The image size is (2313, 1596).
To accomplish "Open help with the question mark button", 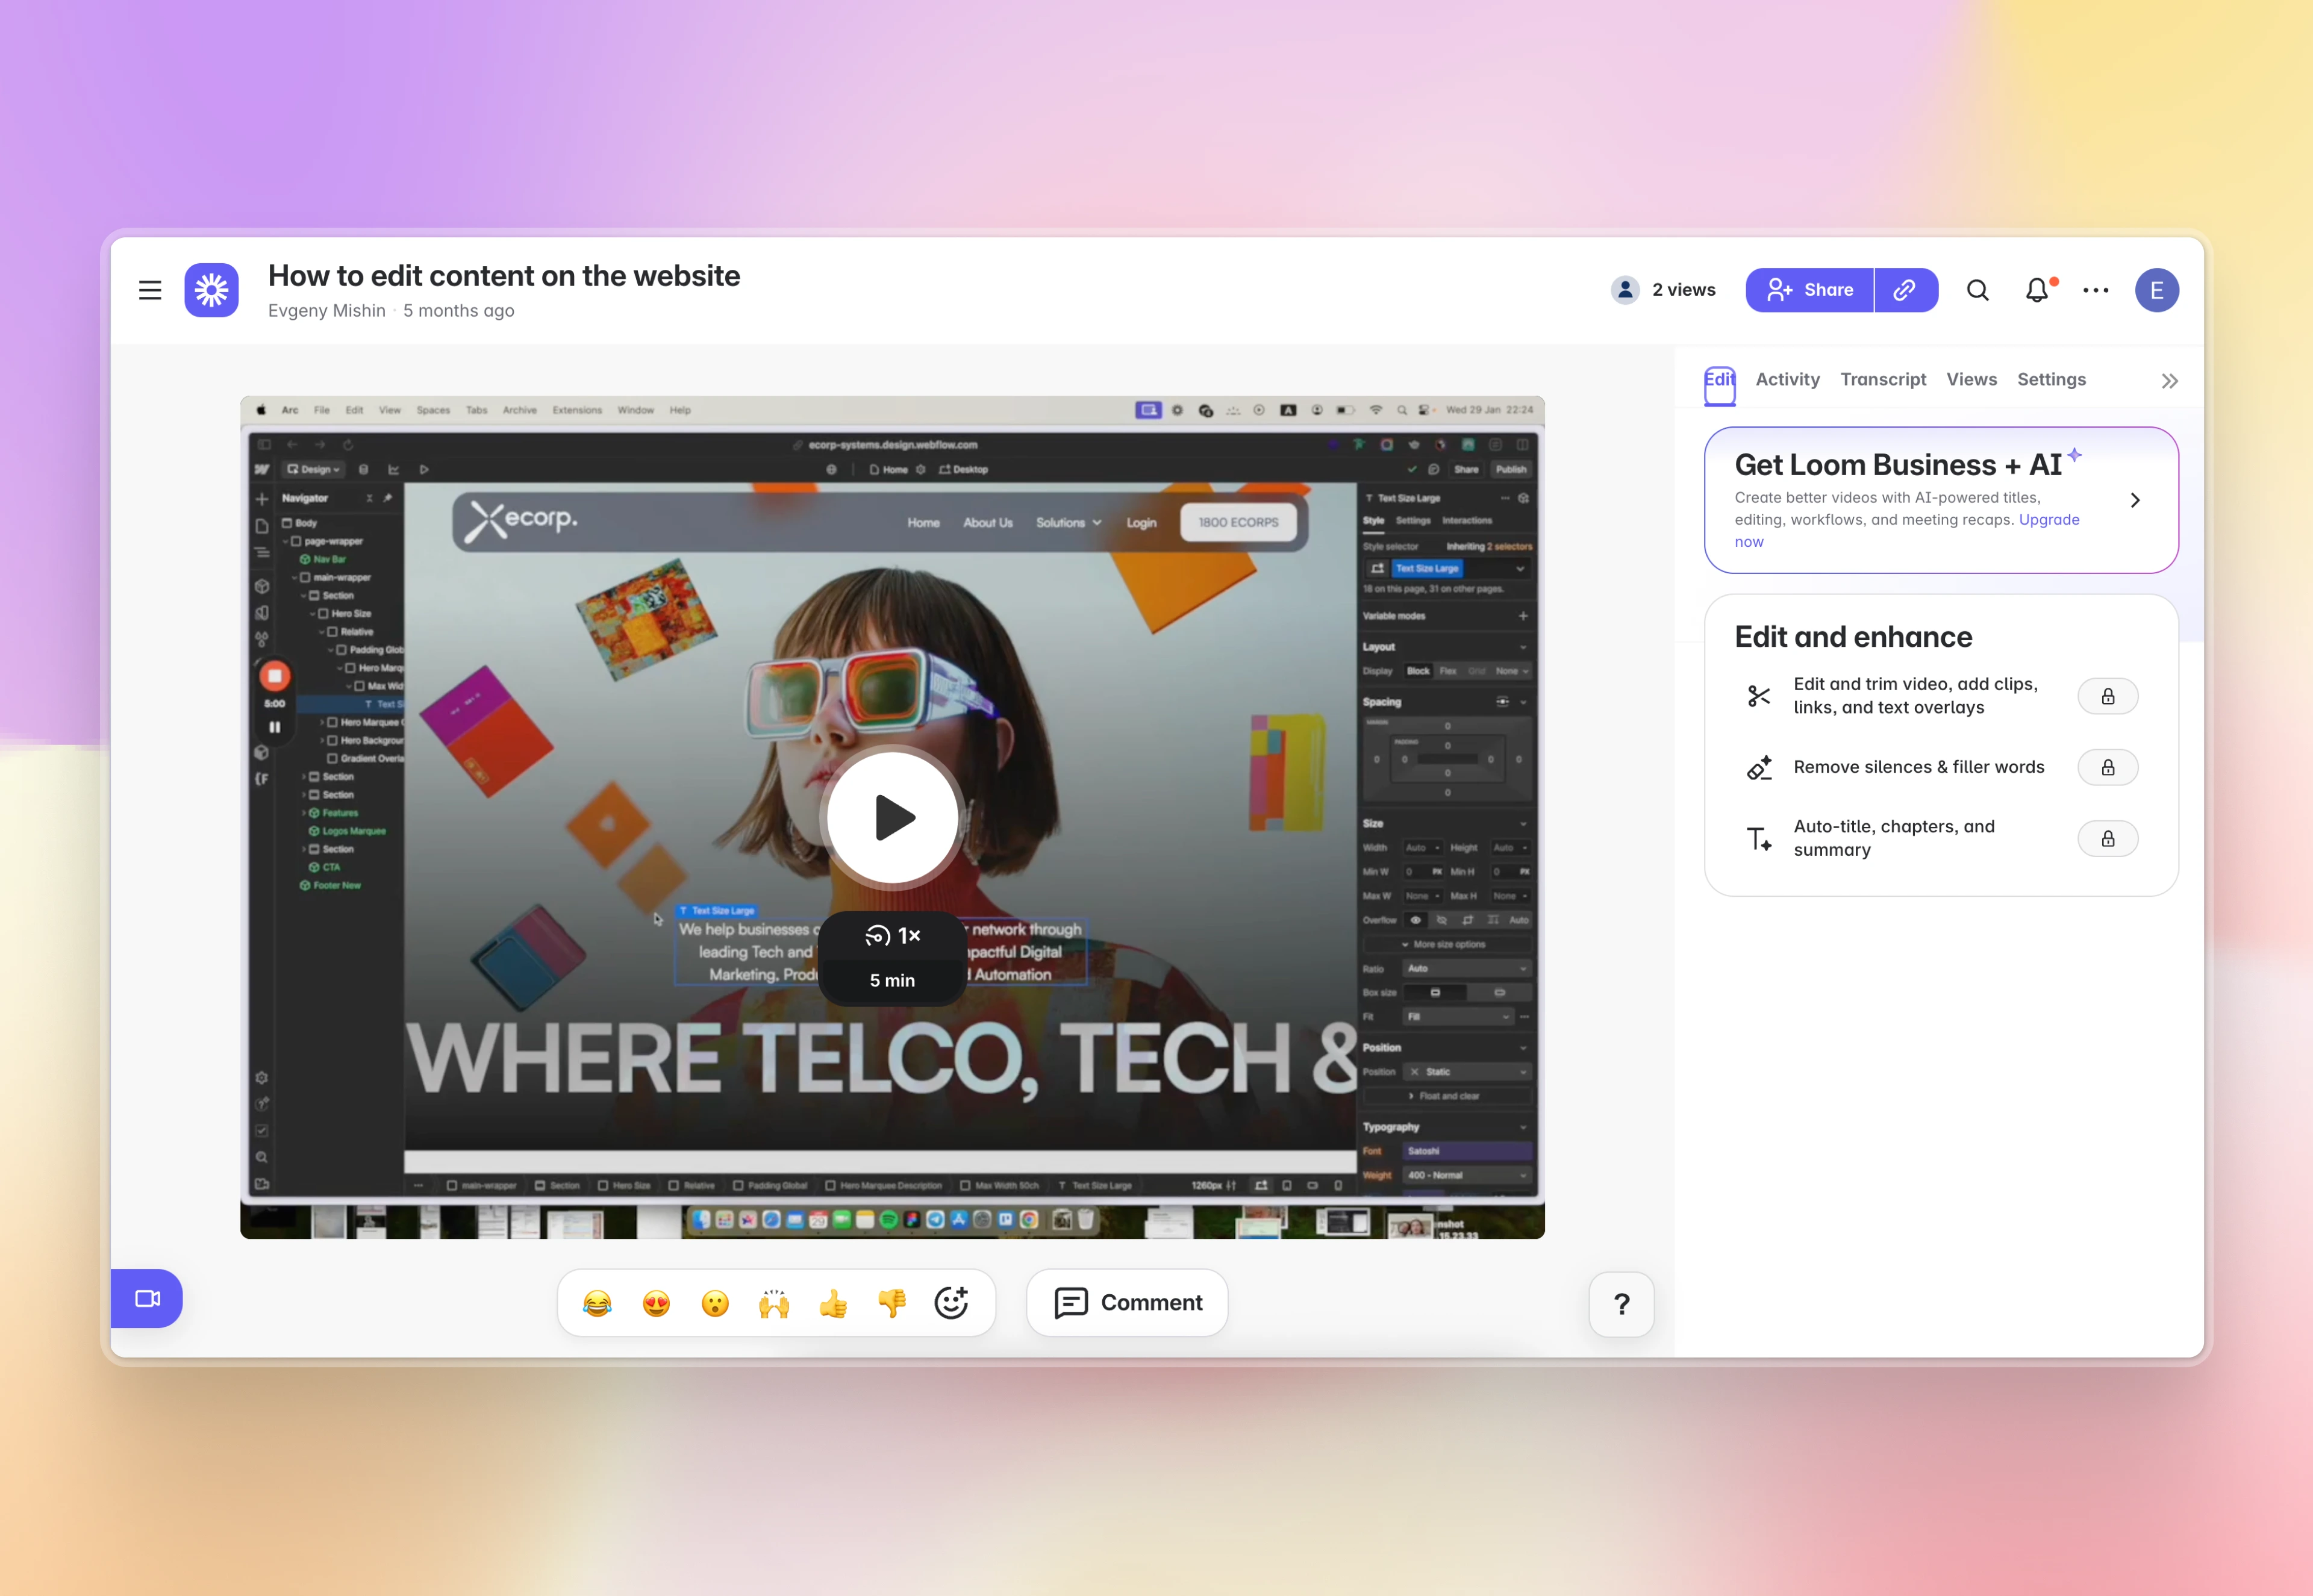I will pos(1621,1304).
